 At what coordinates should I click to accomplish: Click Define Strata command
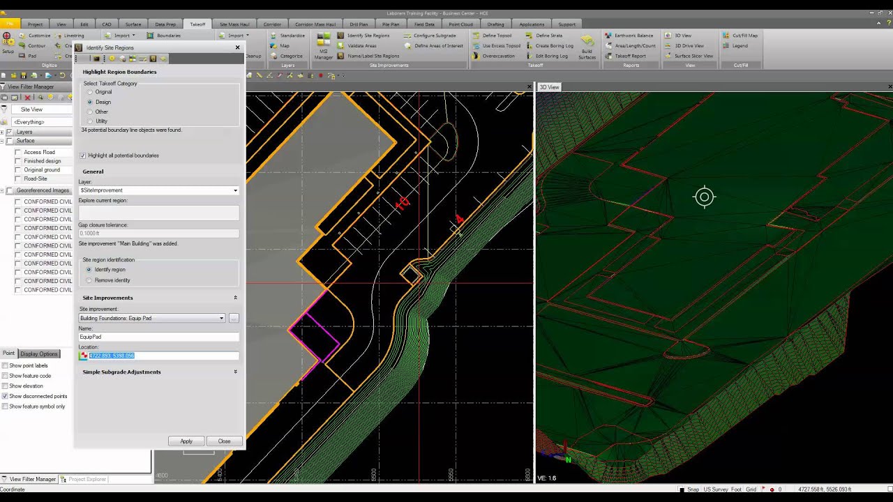point(543,36)
